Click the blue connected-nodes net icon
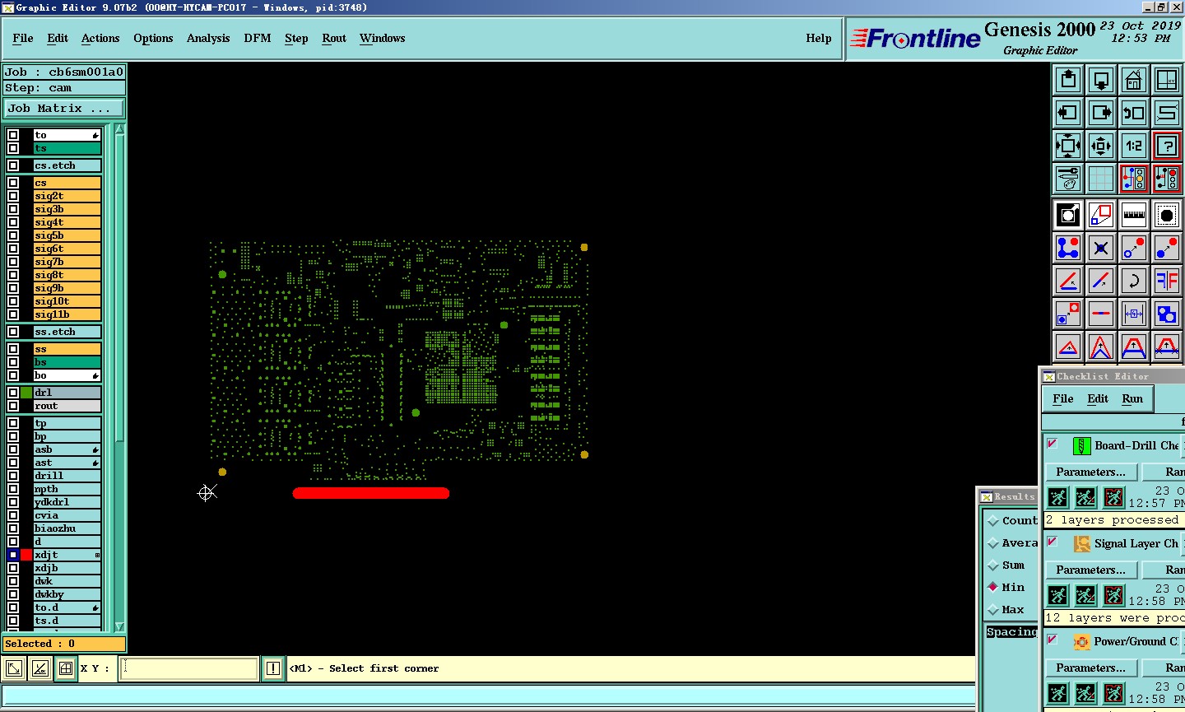Image resolution: width=1185 pixels, height=712 pixels. tap(1068, 248)
